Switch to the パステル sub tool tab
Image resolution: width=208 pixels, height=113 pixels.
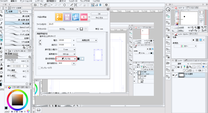(x=25, y=12)
